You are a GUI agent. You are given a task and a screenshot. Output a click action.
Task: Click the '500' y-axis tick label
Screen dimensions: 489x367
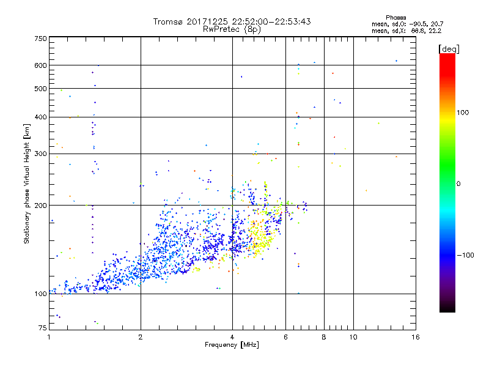point(40,89)
